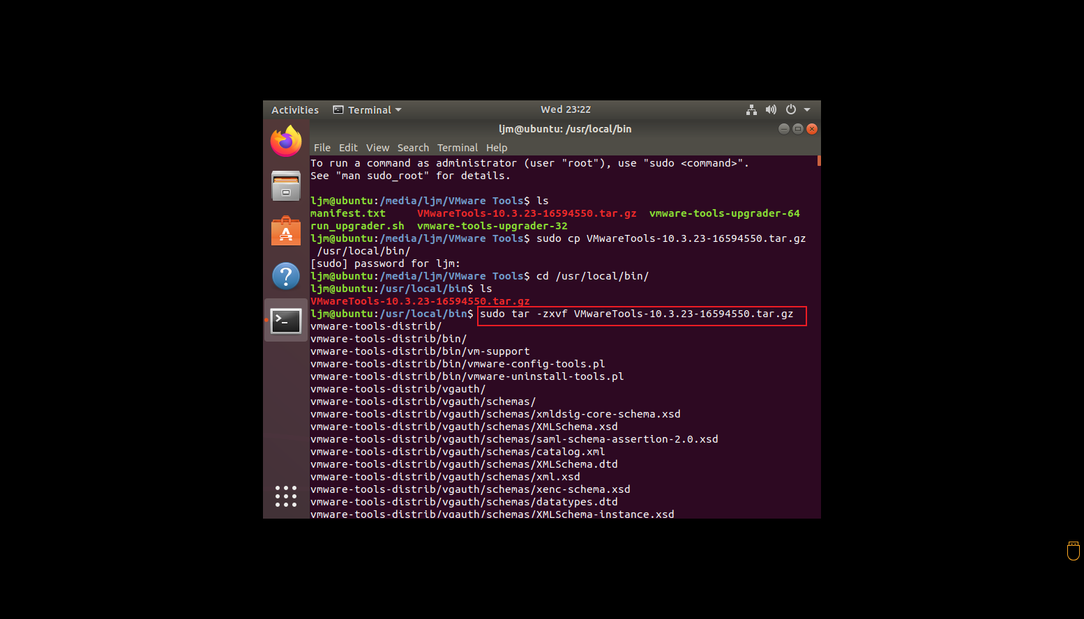Open the network status icon

(x=751, y=109)
